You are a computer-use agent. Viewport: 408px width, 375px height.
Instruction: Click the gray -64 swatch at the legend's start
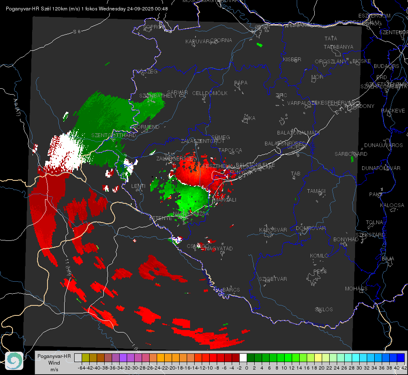click(x=78, y=357)
